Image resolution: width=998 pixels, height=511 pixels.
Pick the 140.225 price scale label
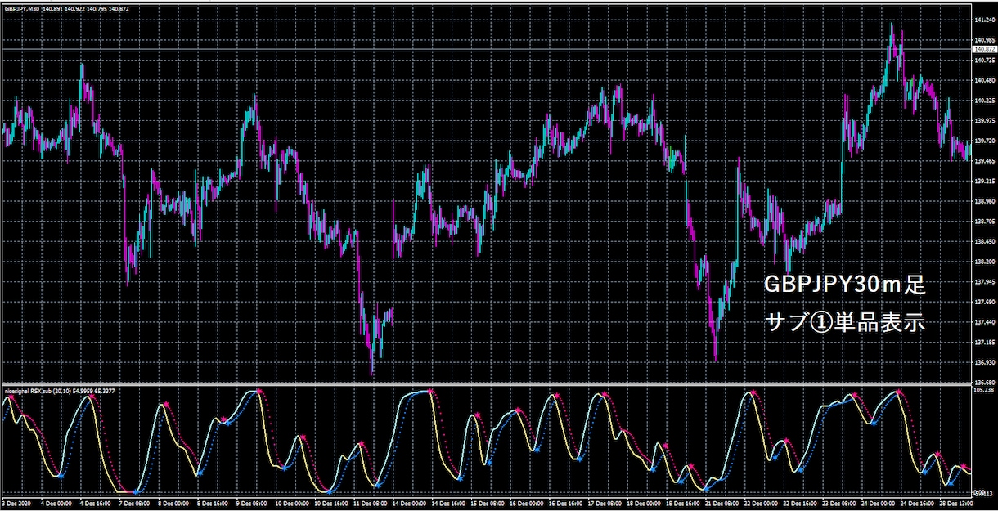coord(984,101)
